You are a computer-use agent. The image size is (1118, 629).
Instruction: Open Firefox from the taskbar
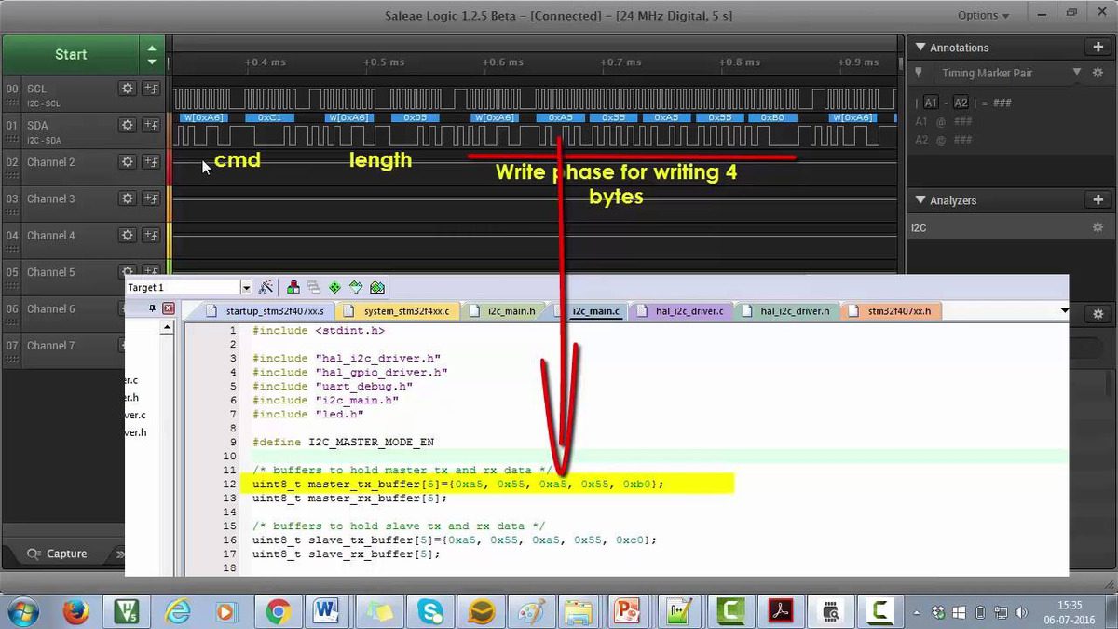(x=76, y=611)
